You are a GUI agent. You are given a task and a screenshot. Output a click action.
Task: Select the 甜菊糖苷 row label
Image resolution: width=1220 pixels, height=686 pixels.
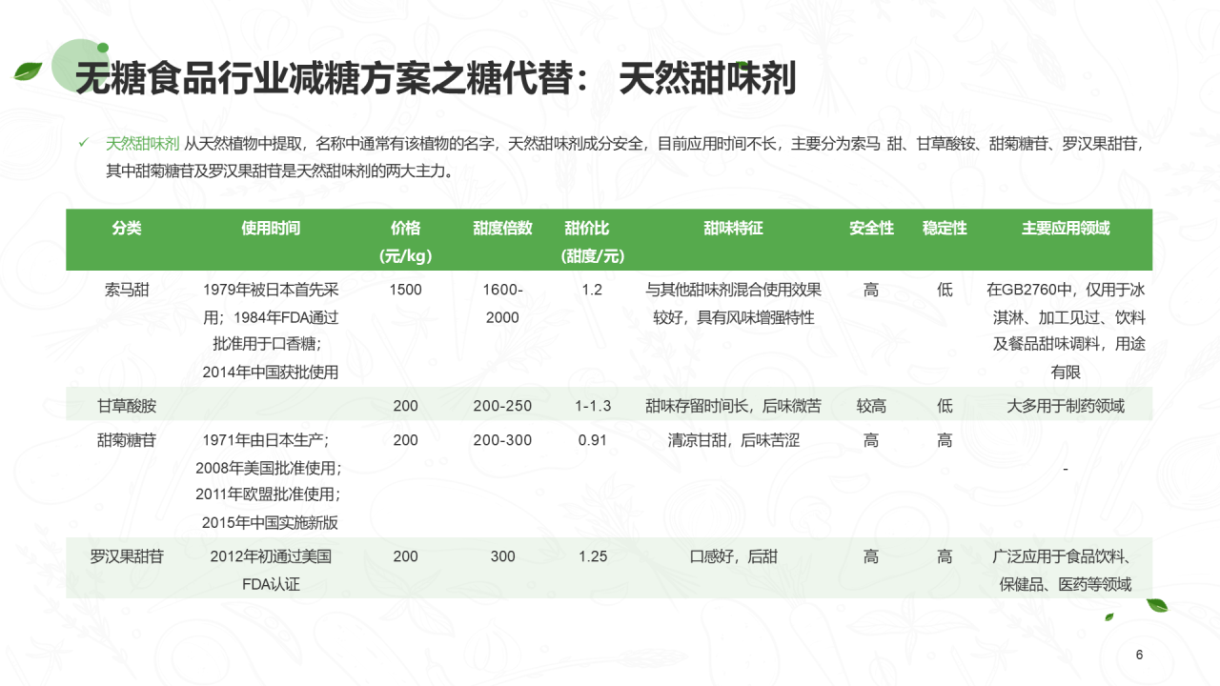click(127, 440)
